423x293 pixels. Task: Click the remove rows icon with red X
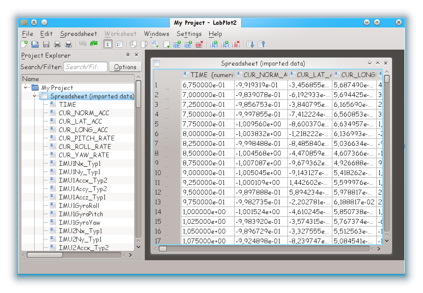tap(200, 44)
